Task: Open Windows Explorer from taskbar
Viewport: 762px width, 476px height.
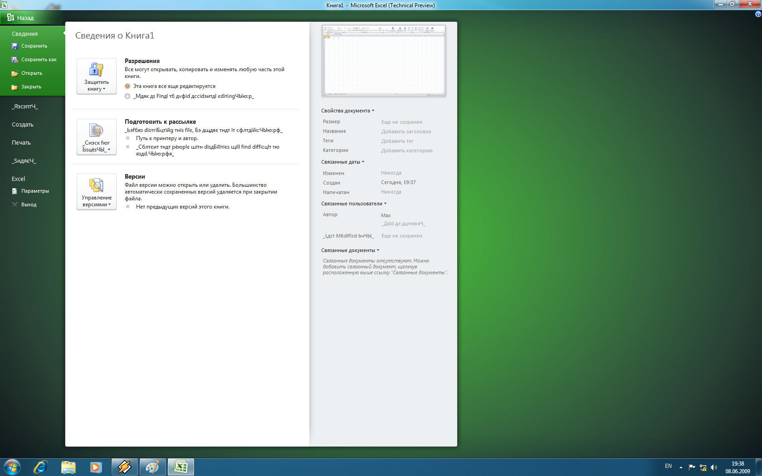Action: (x=68, y=467)
